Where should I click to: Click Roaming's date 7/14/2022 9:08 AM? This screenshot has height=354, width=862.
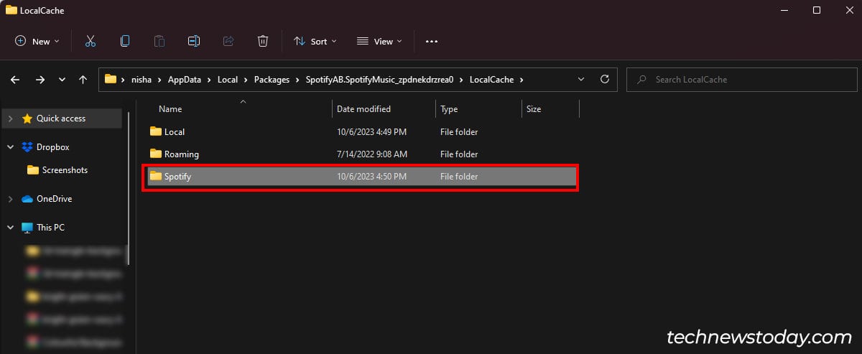point(372,154)
